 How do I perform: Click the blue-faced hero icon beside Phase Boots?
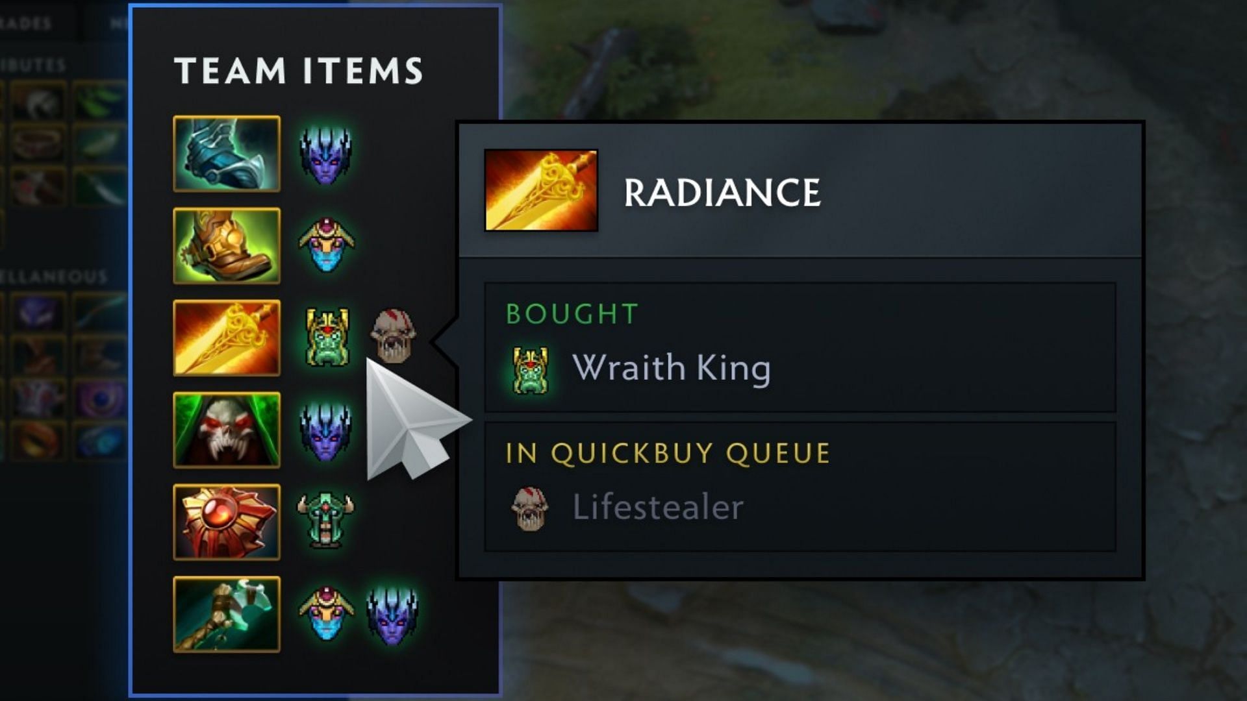(326, 245)
